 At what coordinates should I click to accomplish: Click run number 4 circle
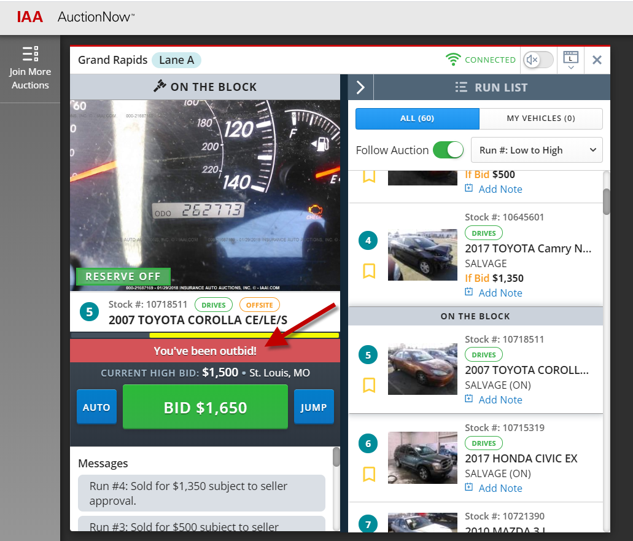[x=368, y=241]
